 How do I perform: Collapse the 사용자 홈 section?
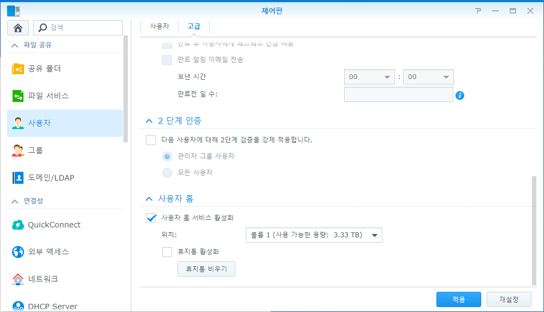[149, 199]
